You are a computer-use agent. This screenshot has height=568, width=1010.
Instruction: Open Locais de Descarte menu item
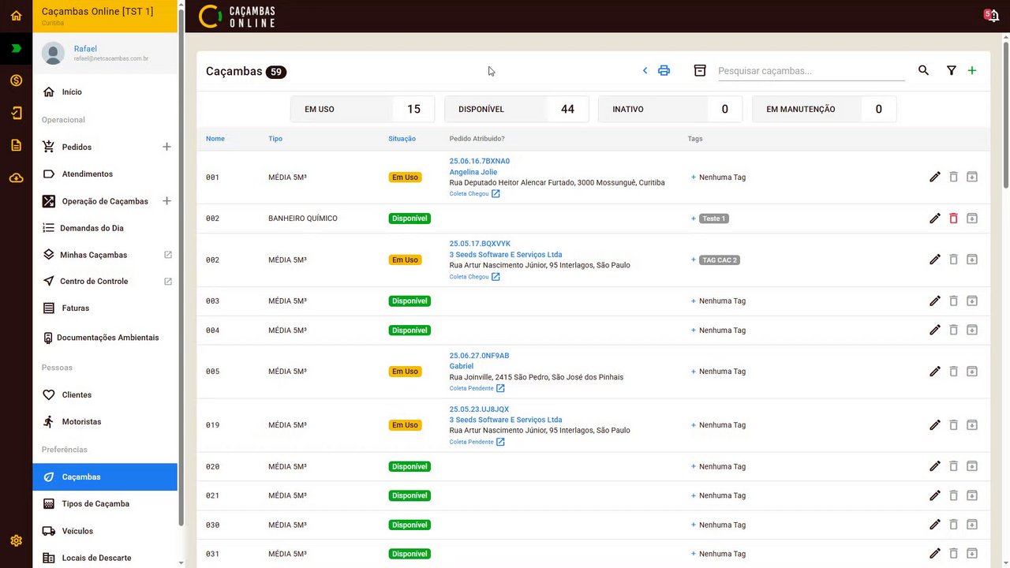105,558
